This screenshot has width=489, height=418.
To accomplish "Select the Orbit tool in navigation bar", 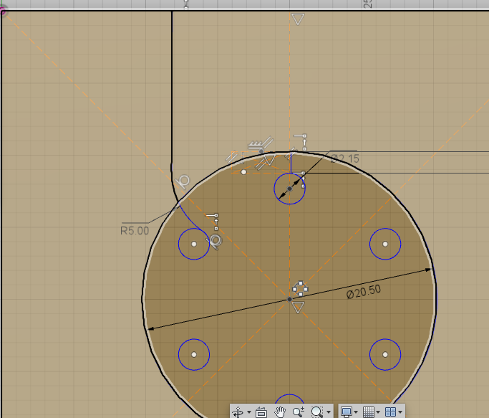I will click(x=238, y=412).
